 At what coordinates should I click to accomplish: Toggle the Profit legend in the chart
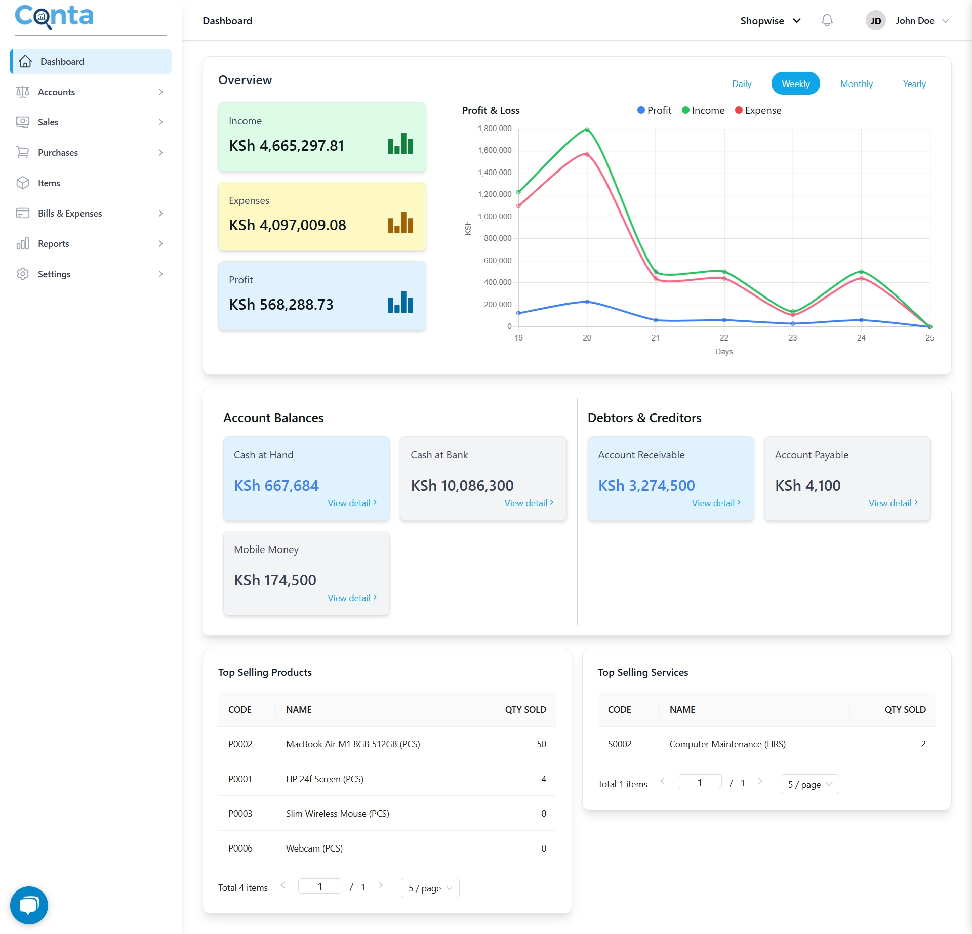pos(654,110)
